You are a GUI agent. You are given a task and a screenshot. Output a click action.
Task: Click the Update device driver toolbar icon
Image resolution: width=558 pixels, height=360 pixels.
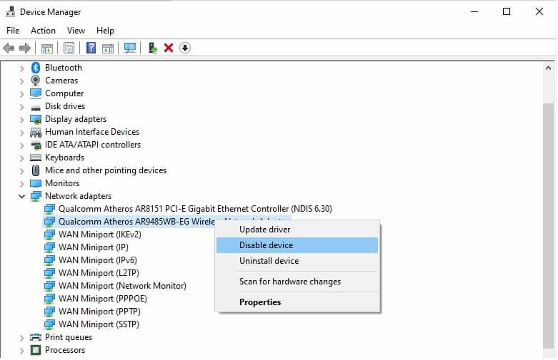click(x=153, y=48)
